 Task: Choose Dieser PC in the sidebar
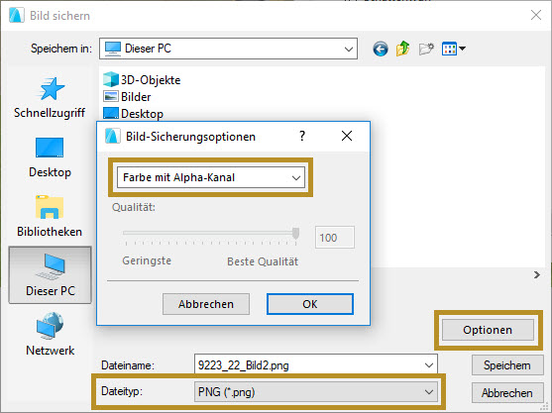[x=50, y=274]
